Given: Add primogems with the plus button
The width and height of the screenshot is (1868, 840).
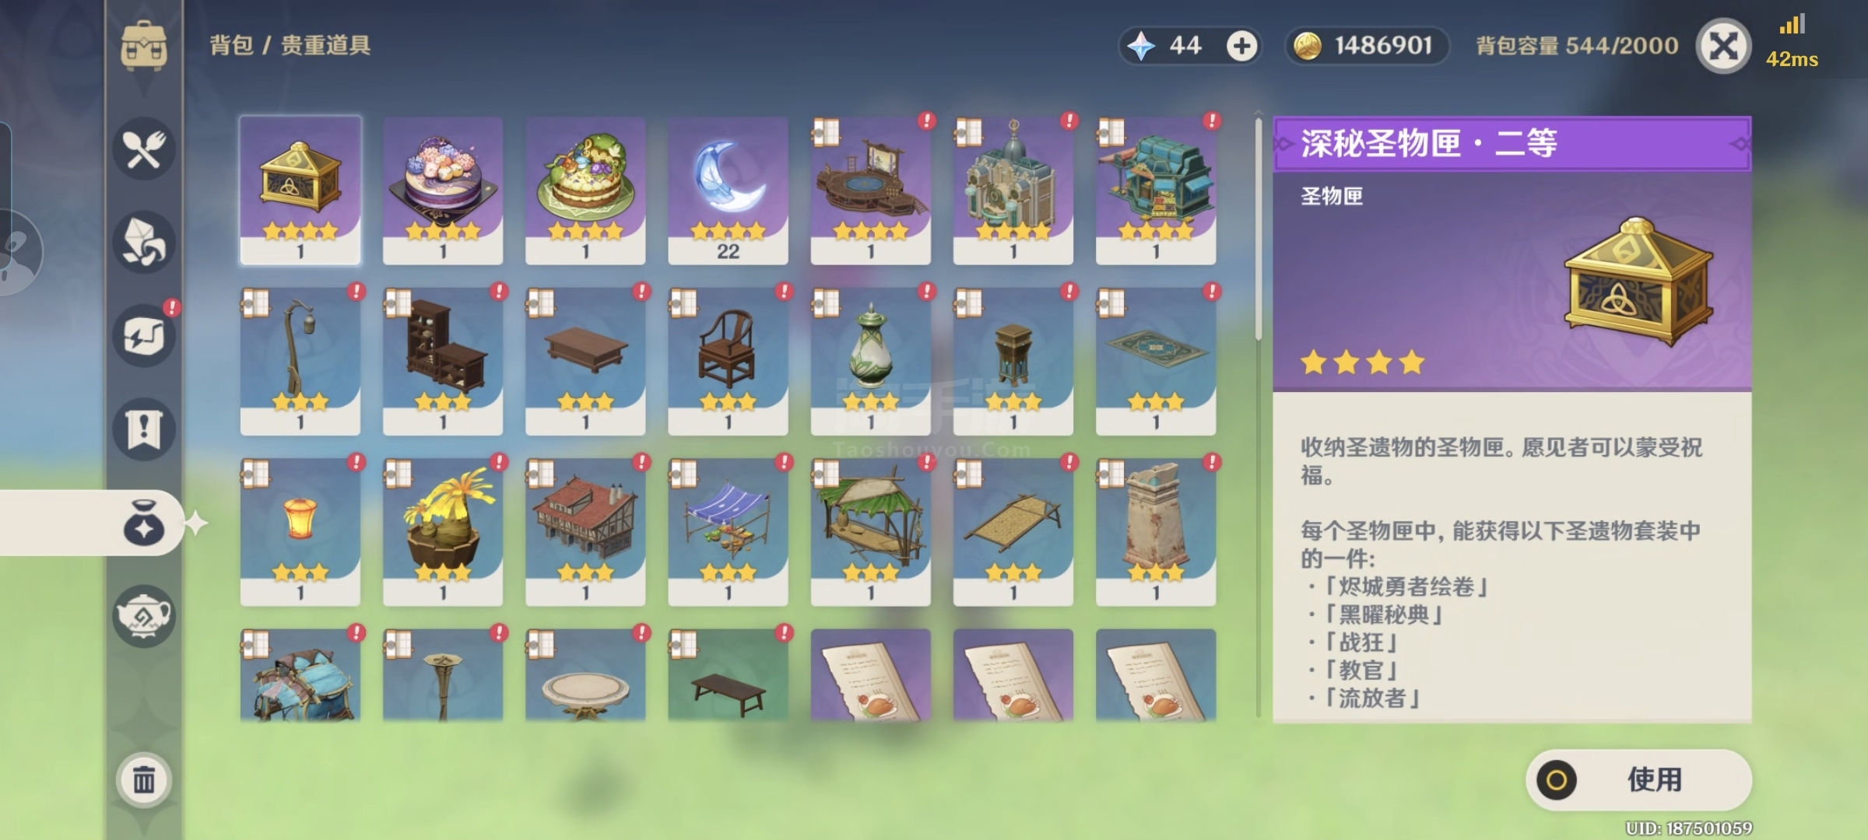Looking at the screenshot, I should pos(1241,46).
